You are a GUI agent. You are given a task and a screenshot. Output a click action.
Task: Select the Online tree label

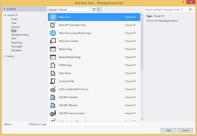pyautogui.click(x=10, y=56)
